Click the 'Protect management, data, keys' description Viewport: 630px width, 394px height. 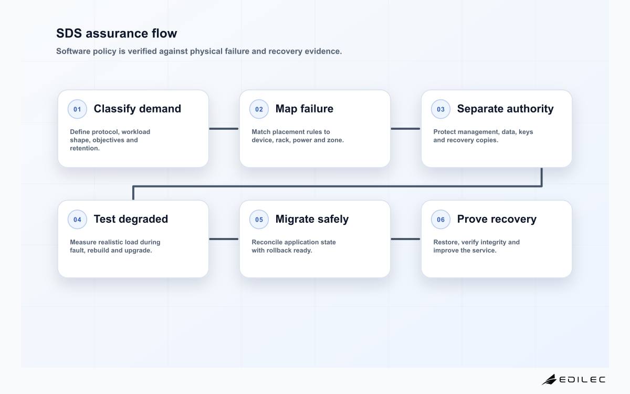tap(483, 136)
